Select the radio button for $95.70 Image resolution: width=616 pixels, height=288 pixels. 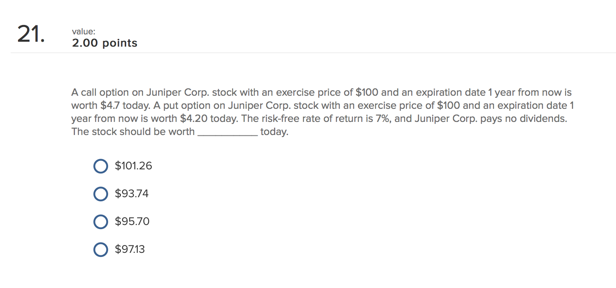100,222
